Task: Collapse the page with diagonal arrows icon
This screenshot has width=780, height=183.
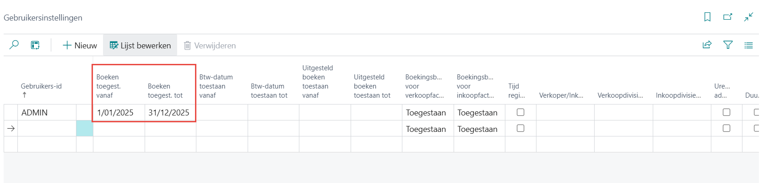Action: (749, 17)
